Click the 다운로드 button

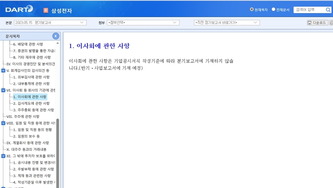pyautogui.click(x=317, y=23)
